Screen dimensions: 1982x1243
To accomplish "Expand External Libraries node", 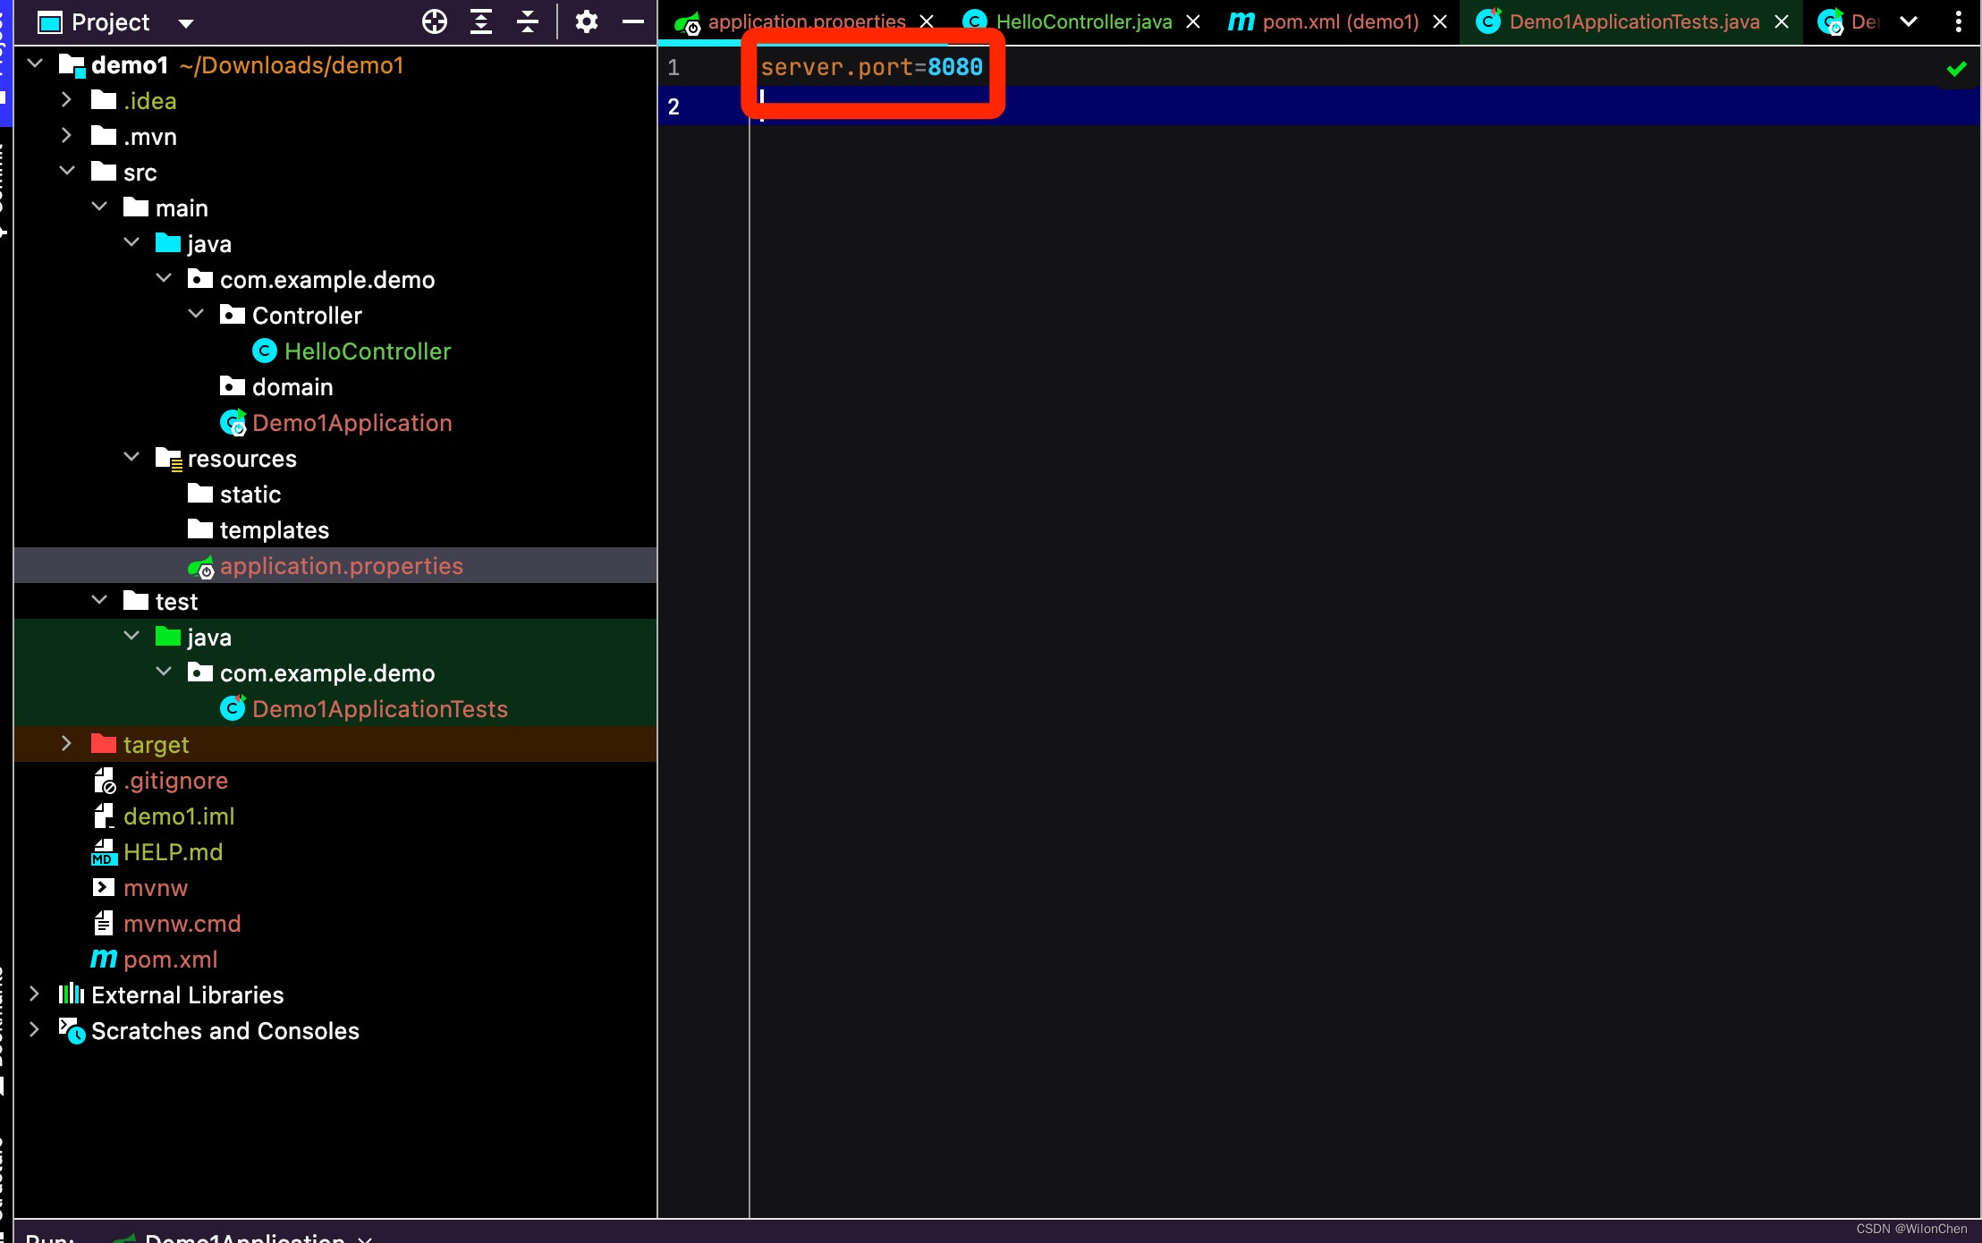I will [x=34, y=994].
